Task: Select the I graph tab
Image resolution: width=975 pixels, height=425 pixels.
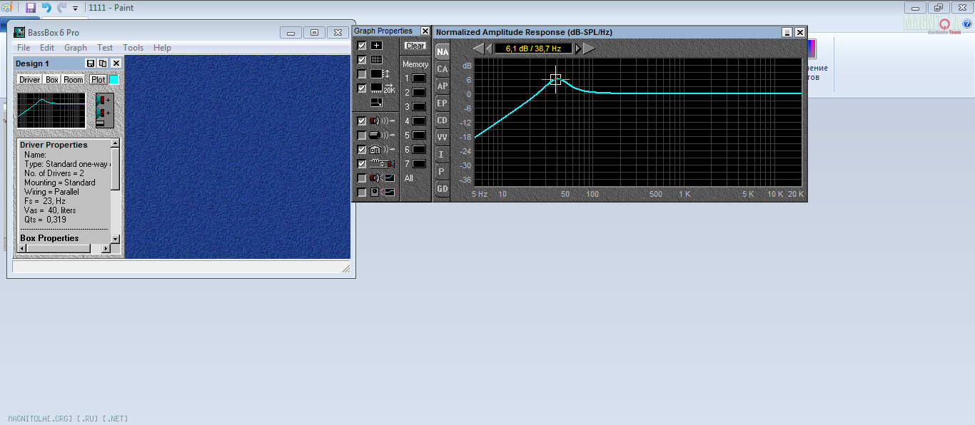Action: 443,155
